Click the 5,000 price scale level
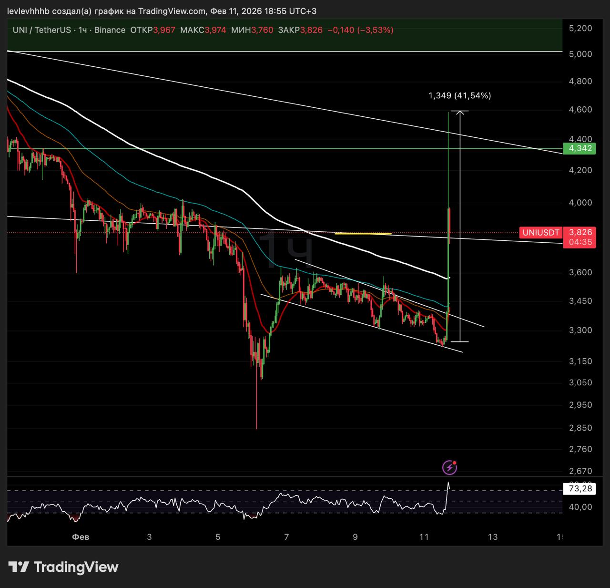Image resolution: width=610 pixels, height=588 pixels. [580, 54]
